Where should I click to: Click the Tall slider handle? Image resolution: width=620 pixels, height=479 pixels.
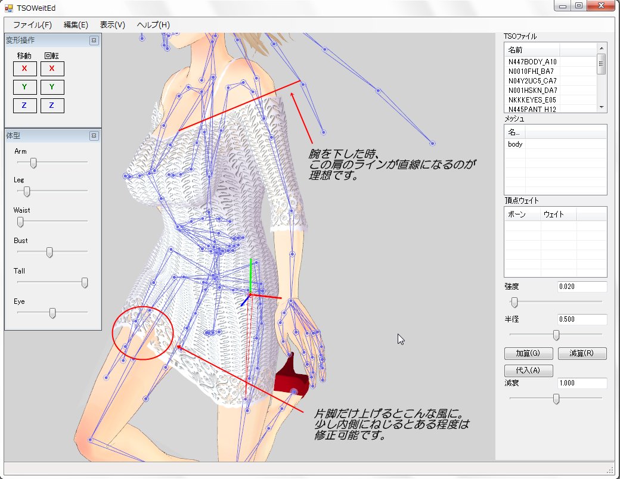[x=85, y=283]
